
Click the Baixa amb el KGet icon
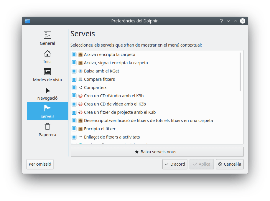pos(80,71)
